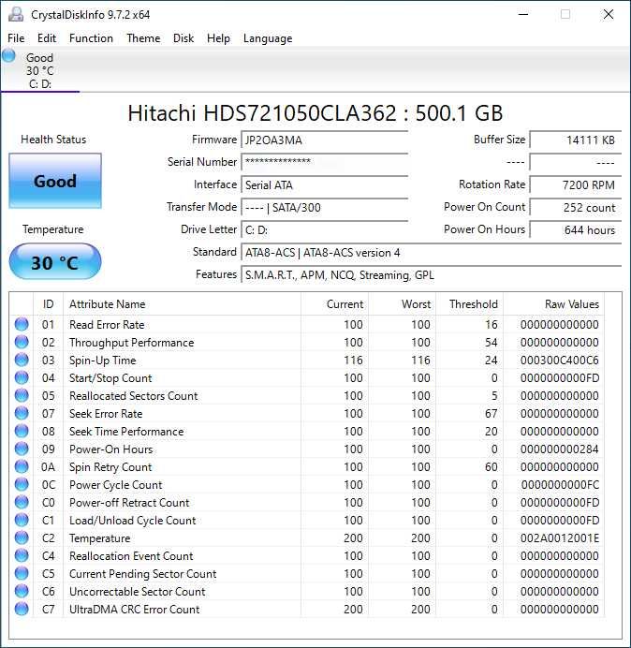Click the status orb for Reallocation Event Count
The width and height of the screenshot is (631, 648).
tap(22, 555)
